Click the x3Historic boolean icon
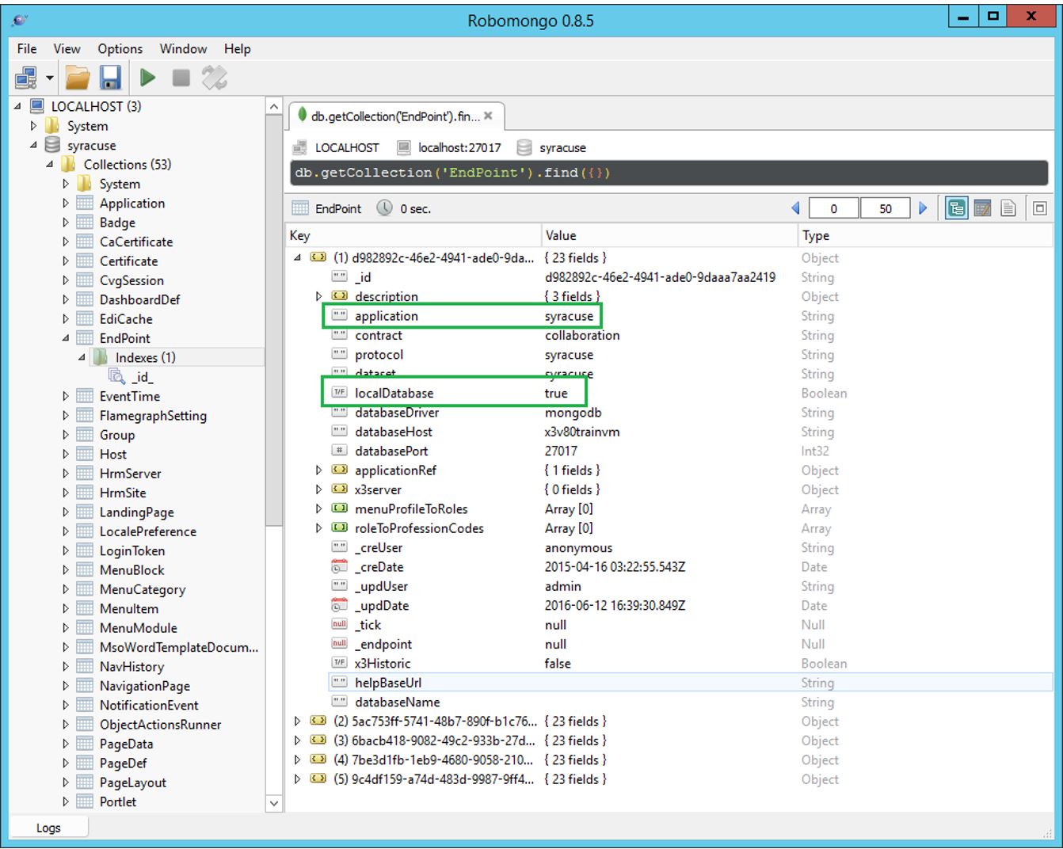 click(340, 663)
